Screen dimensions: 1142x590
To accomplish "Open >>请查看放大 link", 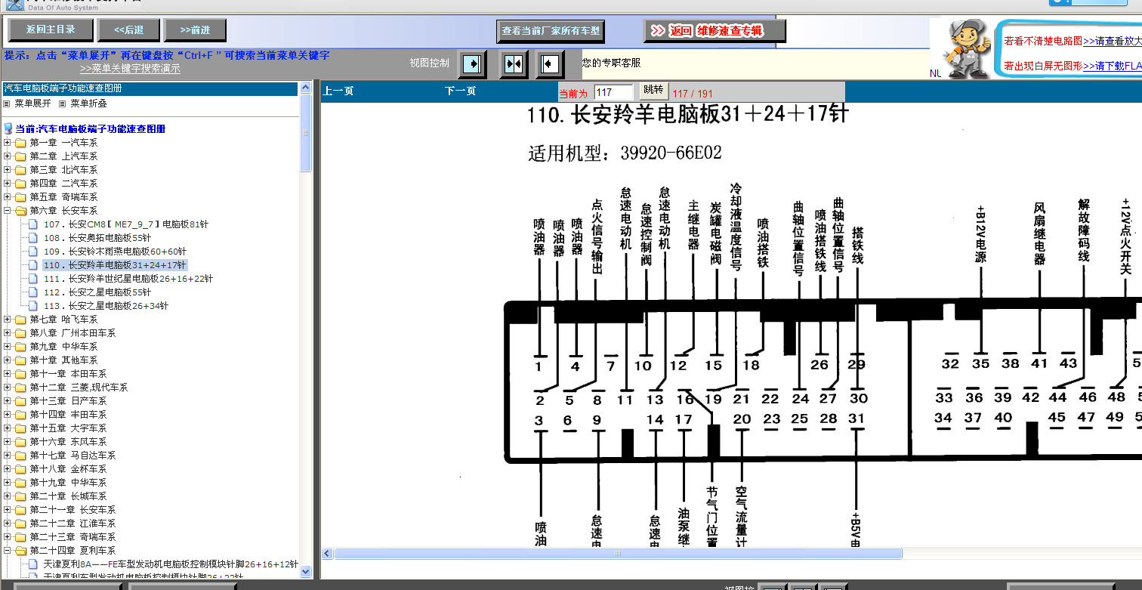I will [x=1112, y=41].
